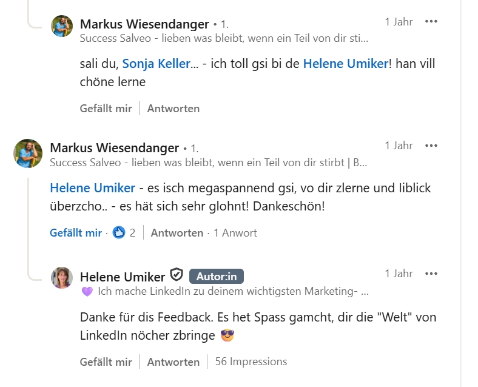Open Helene Umiker's name on her reply
The width and height of the screenshot is (478, 387).
[122, 277]
